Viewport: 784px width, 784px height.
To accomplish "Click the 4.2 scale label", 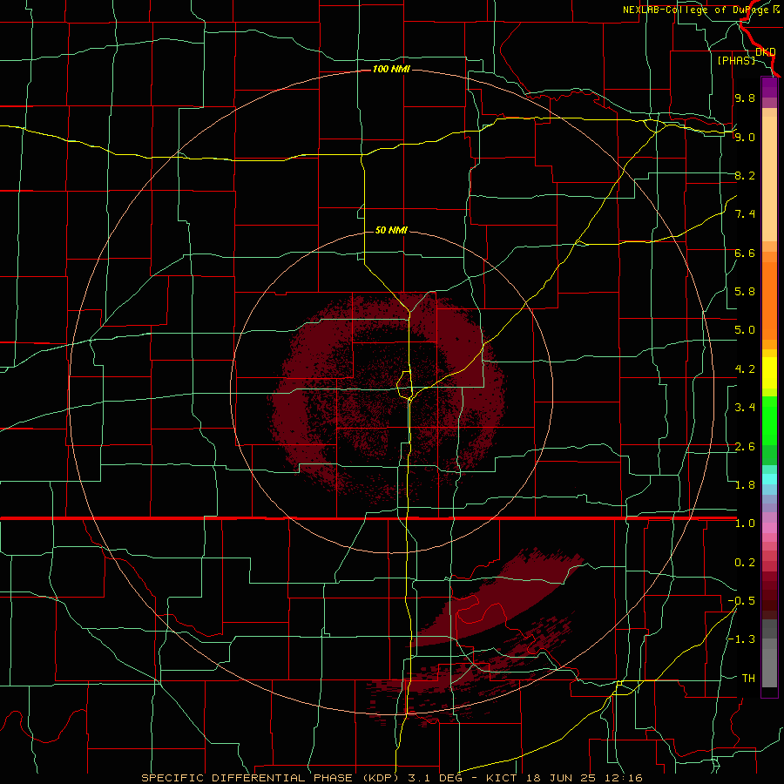I will pos(745,369).
